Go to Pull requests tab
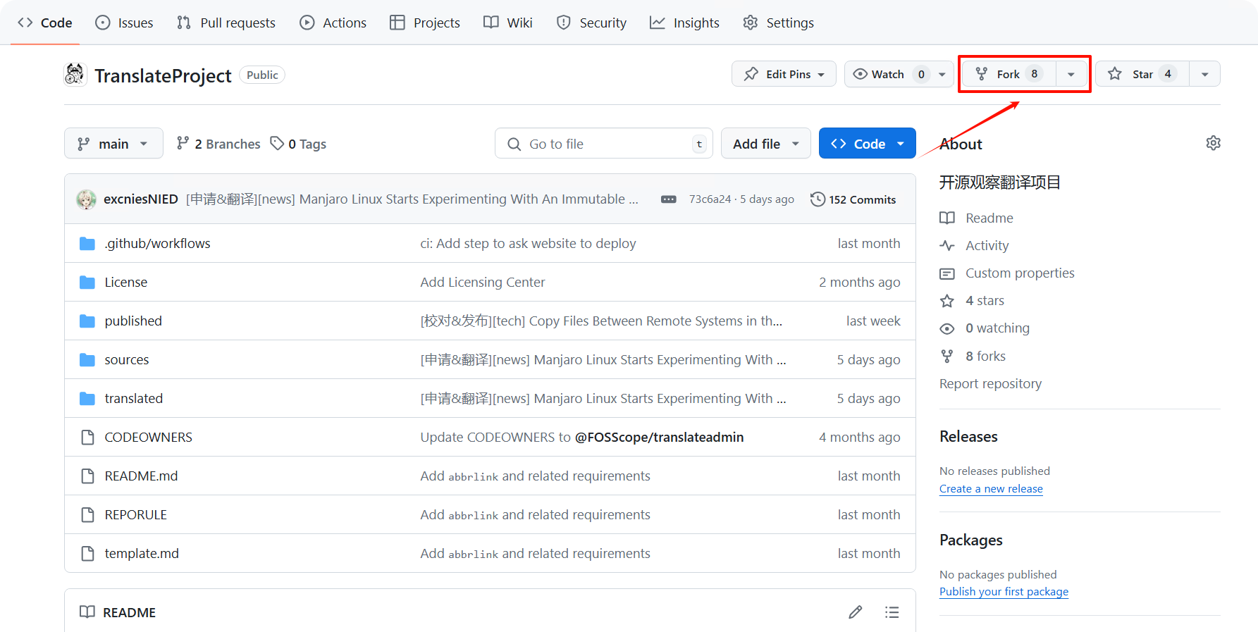The height and width of the screenshot is (632, 1258). point(226,23)
